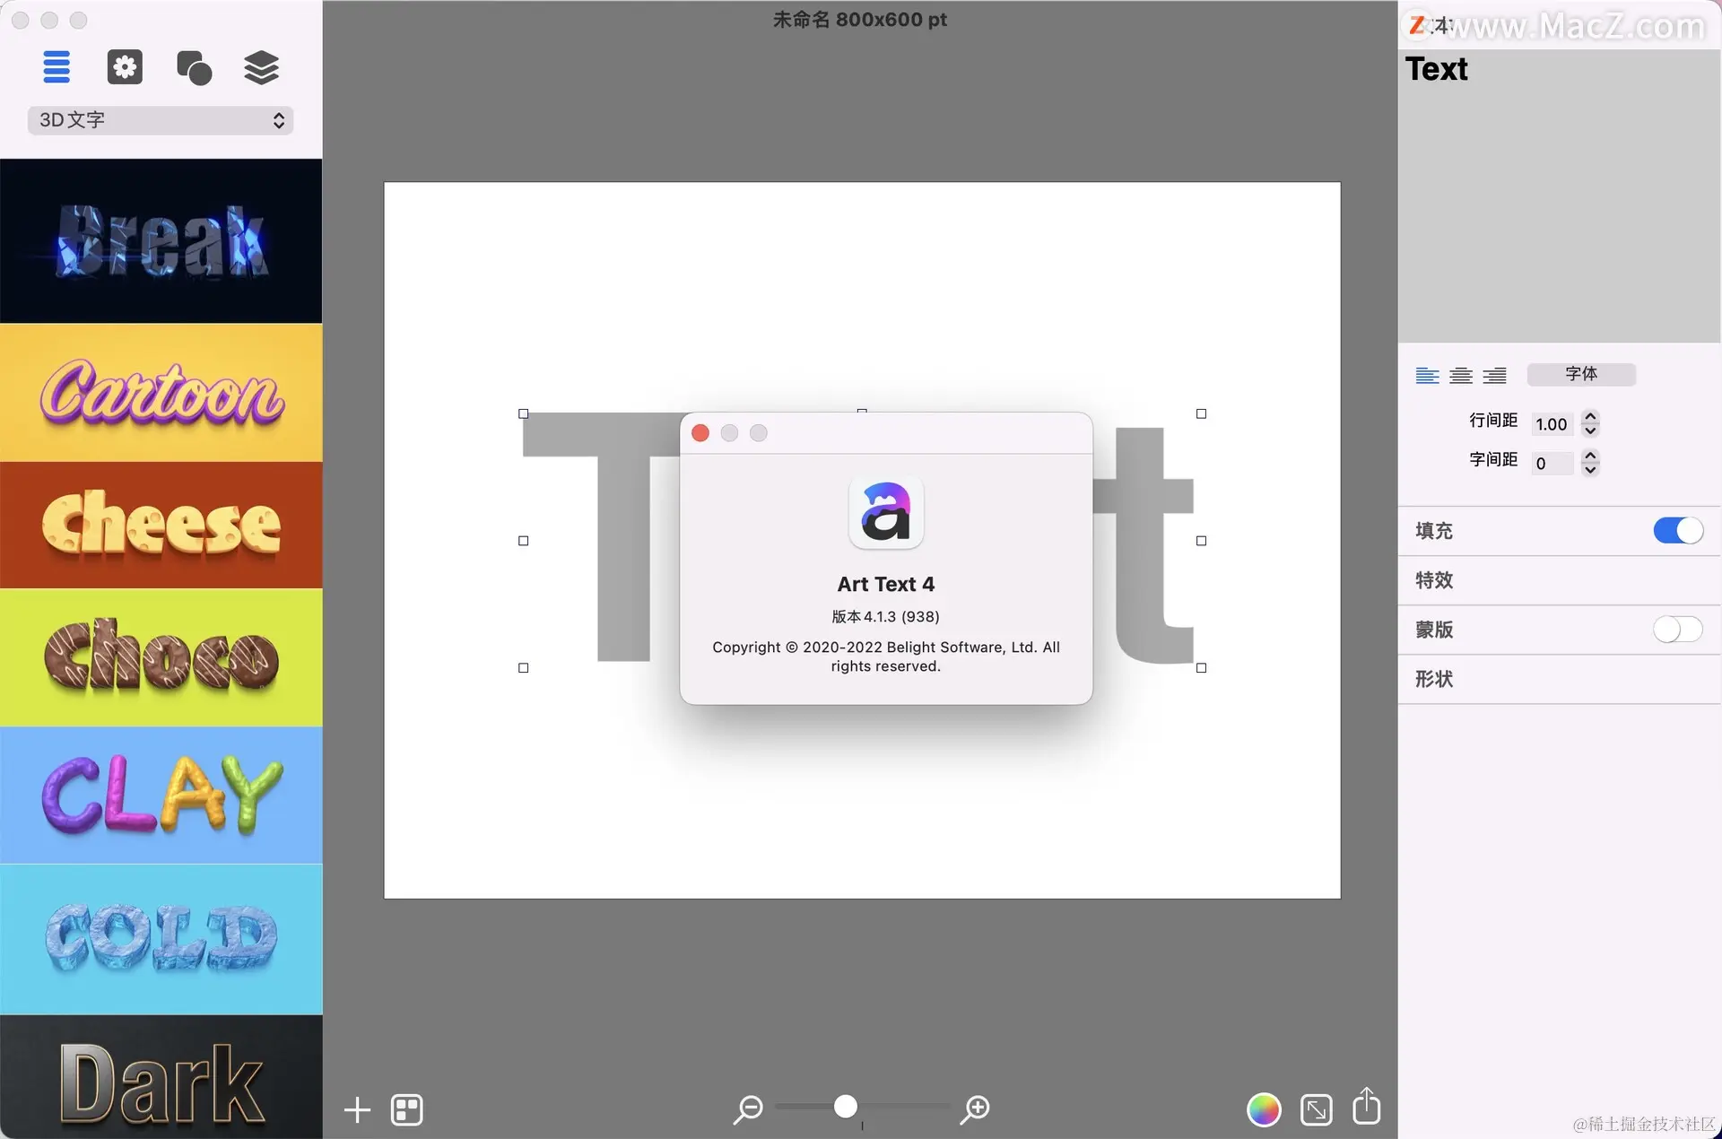
Task: Open the 3D 文字 category dropdown
Action: (x=161, y=120)
